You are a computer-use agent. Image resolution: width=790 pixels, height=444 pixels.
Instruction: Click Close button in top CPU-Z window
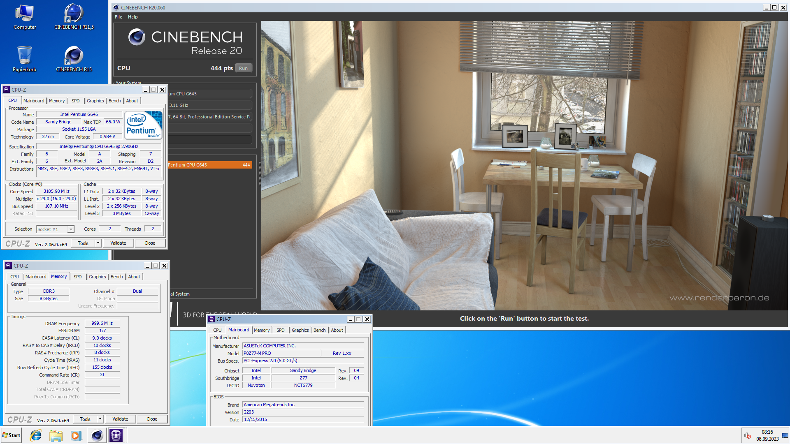pyautogui.click(x=150, y=243)
